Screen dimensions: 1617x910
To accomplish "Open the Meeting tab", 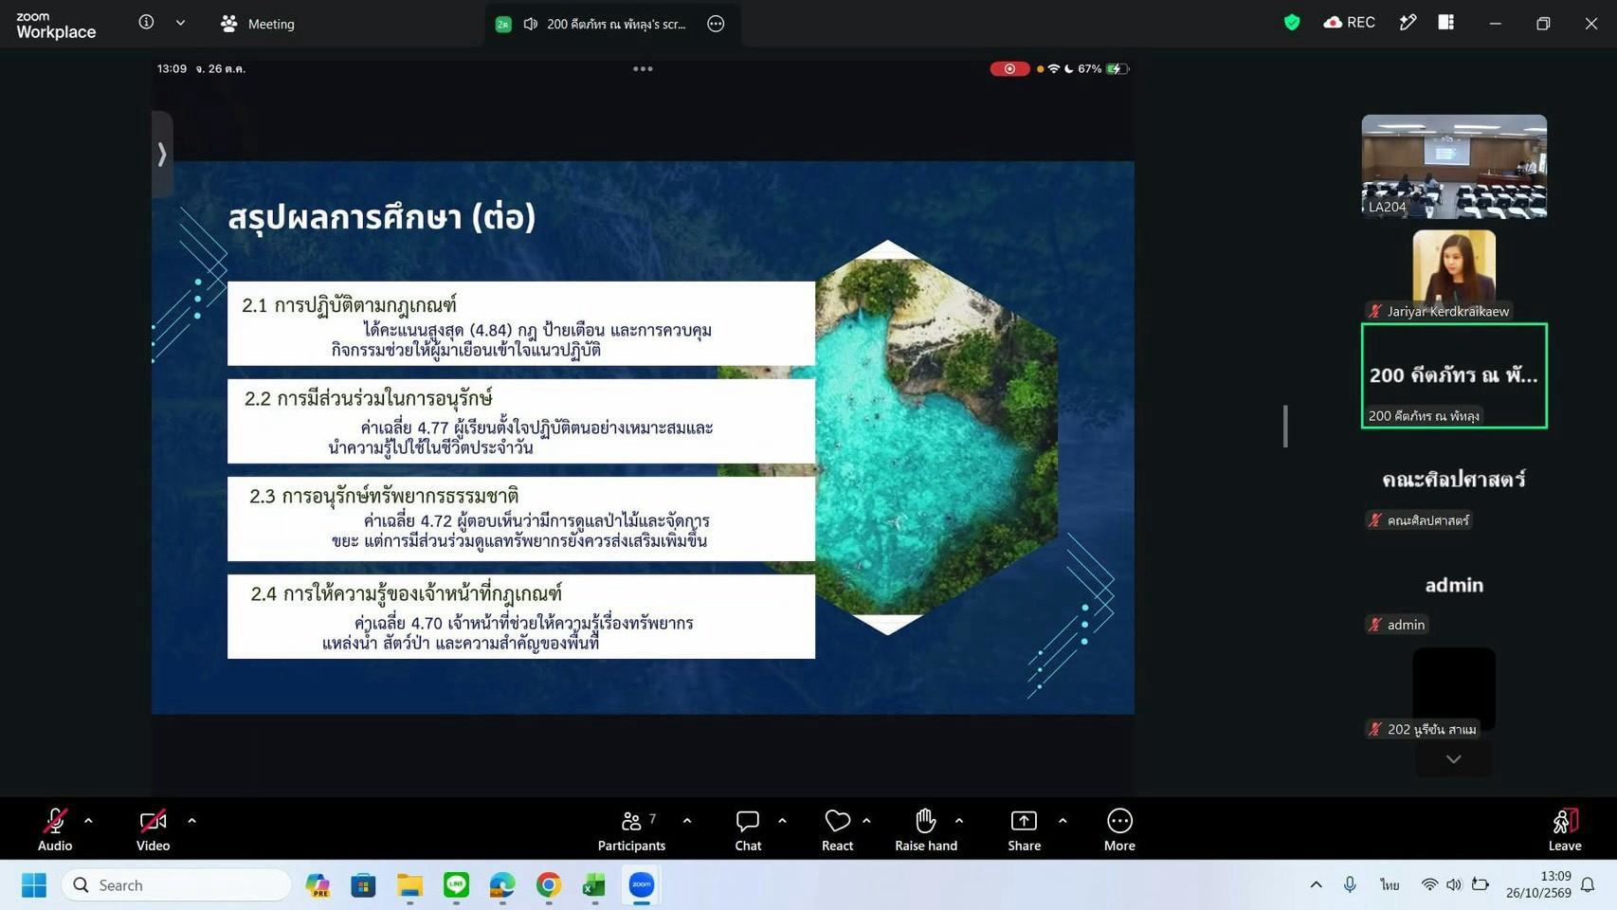I will [x=258, y=24].
